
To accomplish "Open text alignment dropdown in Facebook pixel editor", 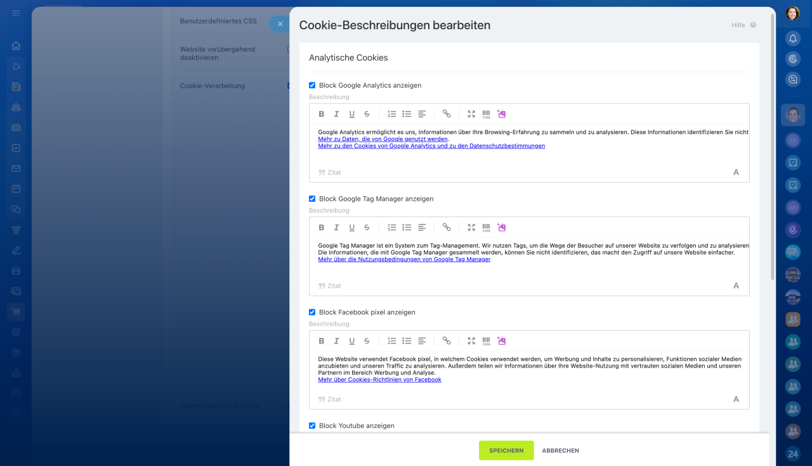I will tap(422, 341).
